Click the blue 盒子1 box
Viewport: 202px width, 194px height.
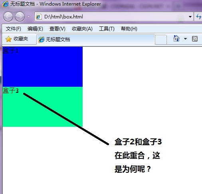[x=43, y=67]
